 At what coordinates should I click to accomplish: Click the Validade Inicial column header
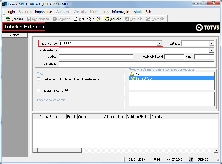click(115, 116)
